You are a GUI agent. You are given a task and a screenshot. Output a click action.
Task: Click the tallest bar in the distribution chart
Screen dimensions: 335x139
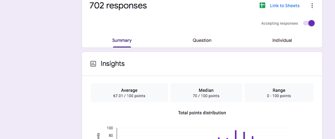click(x=236, y=135)
